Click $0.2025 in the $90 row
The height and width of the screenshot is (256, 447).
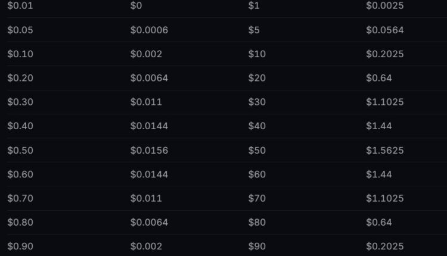pos(384,246)
